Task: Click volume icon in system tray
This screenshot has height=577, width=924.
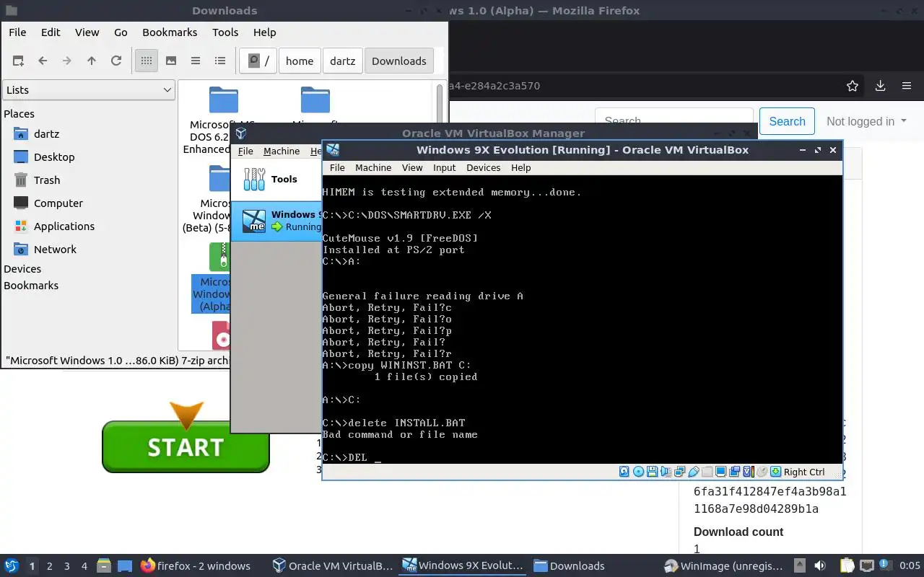Action: click(x=820, y=566)
